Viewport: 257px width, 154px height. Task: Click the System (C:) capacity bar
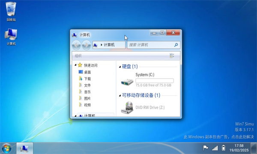pyautogui.click(x=154, y=81)
